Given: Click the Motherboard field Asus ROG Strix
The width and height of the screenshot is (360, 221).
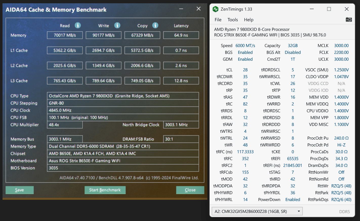Looking at the screenshot, I should click(x=123, y=161).
